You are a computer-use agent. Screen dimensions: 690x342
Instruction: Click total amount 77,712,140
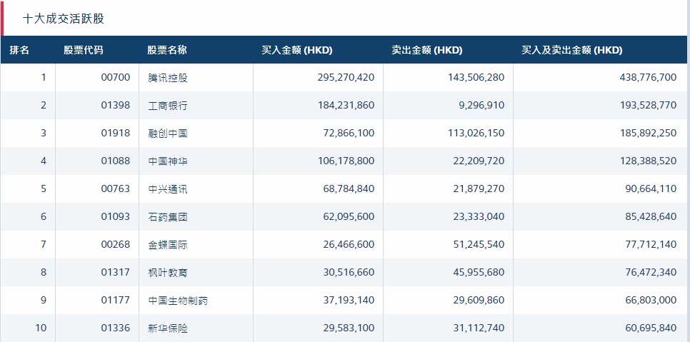pos(651,244)
